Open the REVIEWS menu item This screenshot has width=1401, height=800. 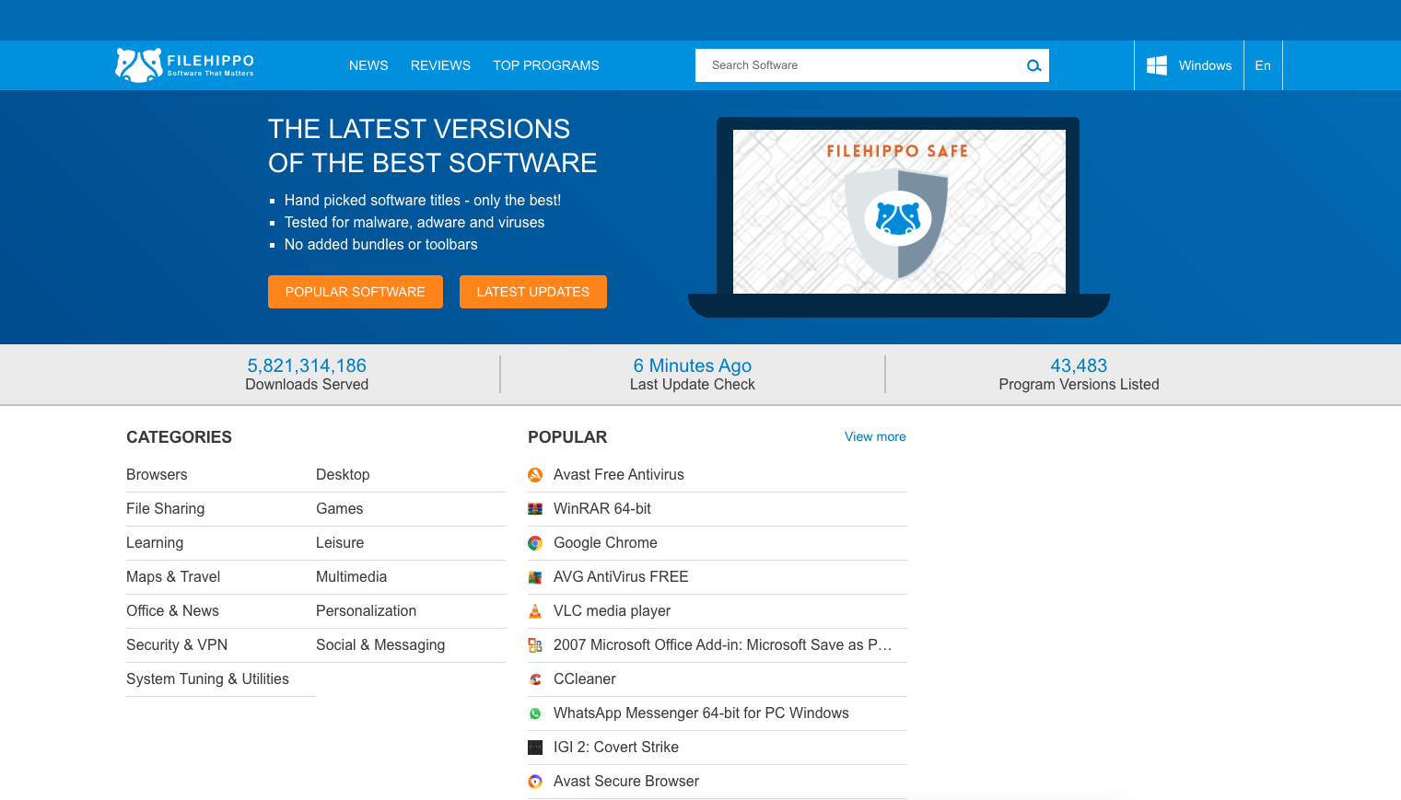[440, 65]
